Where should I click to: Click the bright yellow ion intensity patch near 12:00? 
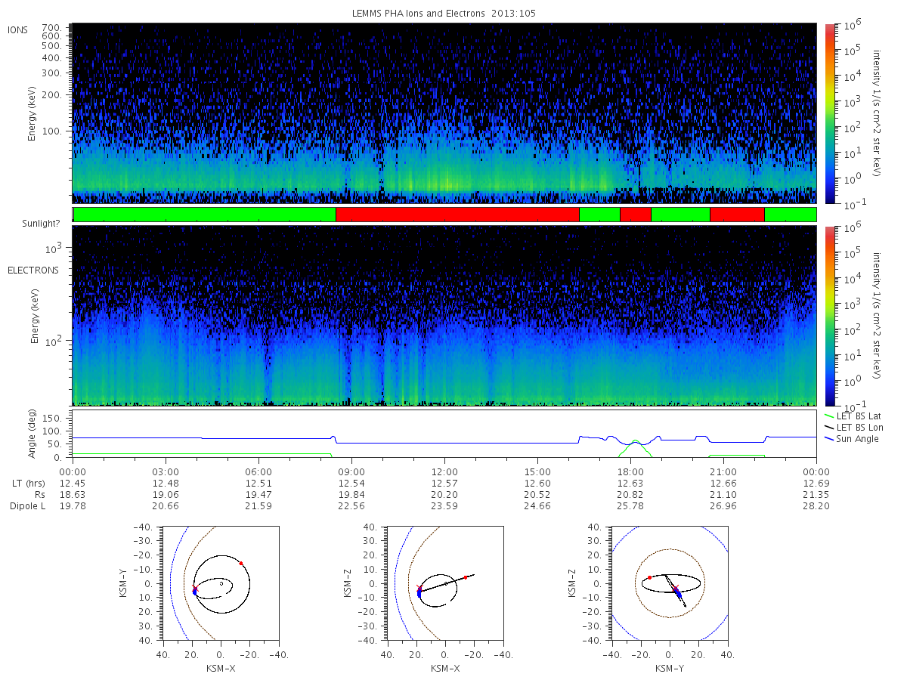446,182
